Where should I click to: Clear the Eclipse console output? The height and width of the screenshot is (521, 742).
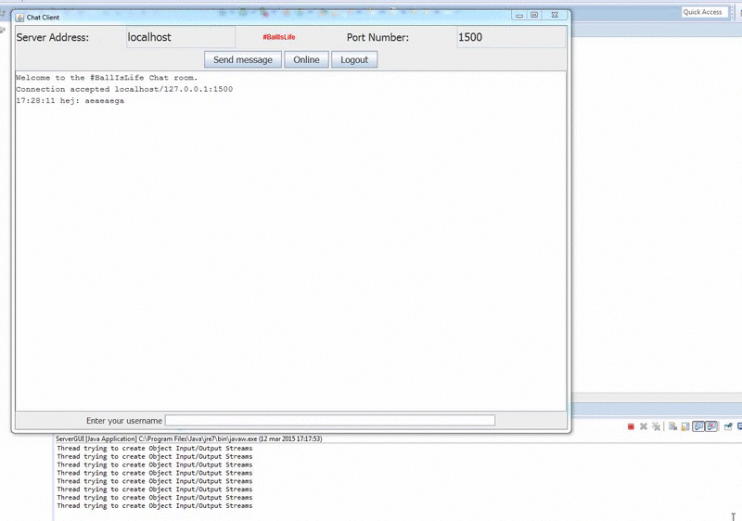[673, 426]
